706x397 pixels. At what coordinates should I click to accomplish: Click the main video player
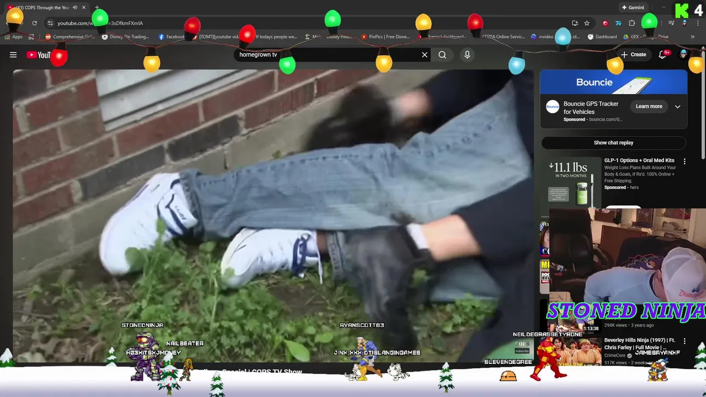point(274,216)
